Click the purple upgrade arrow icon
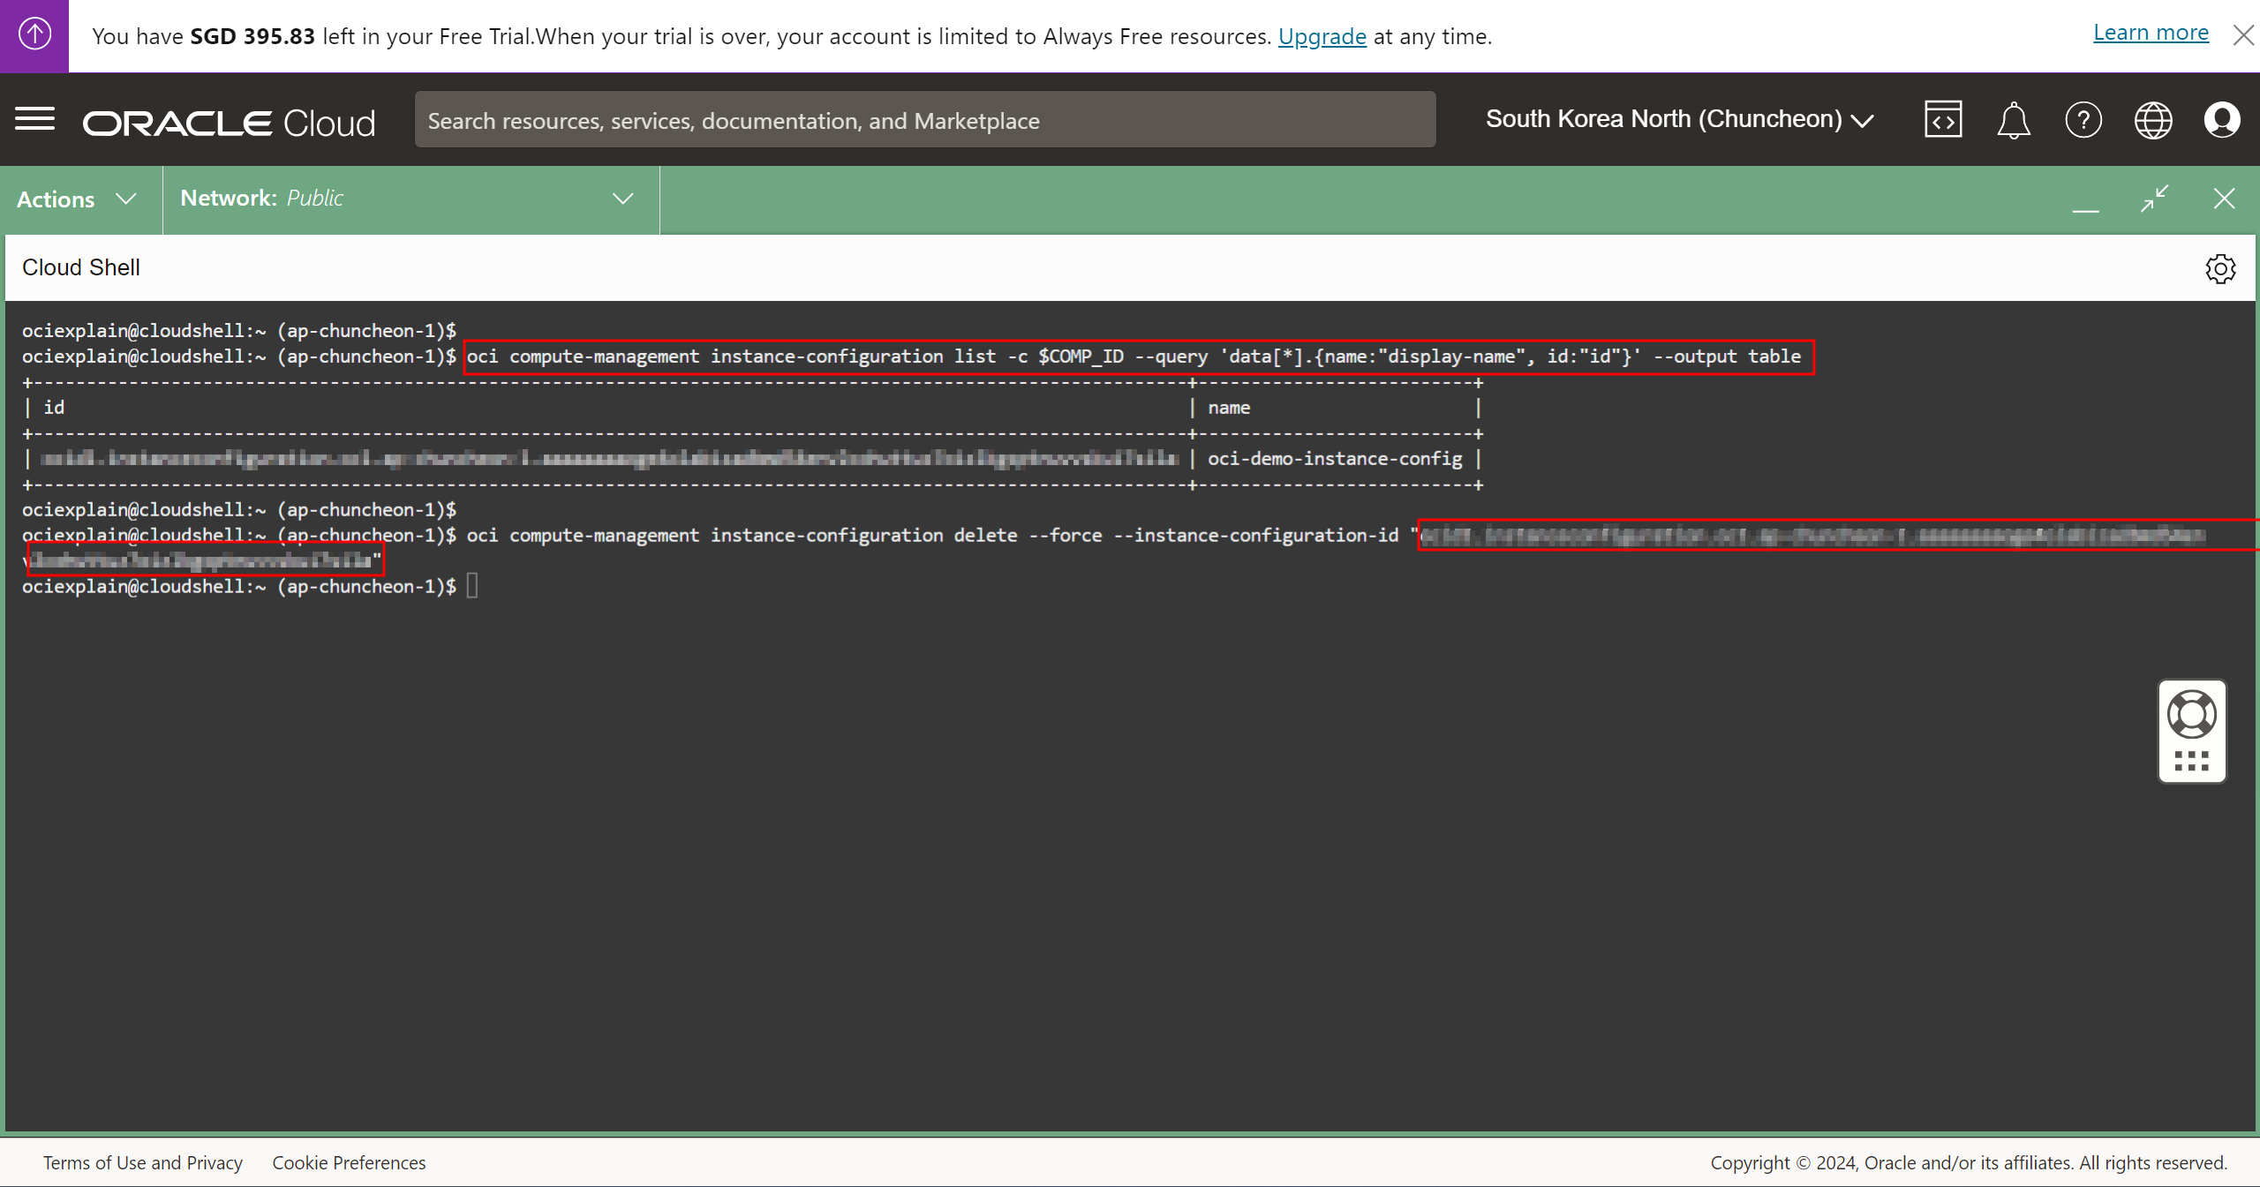The width and height of the screenshot is (2260, 1187). [x=34, y=35]
